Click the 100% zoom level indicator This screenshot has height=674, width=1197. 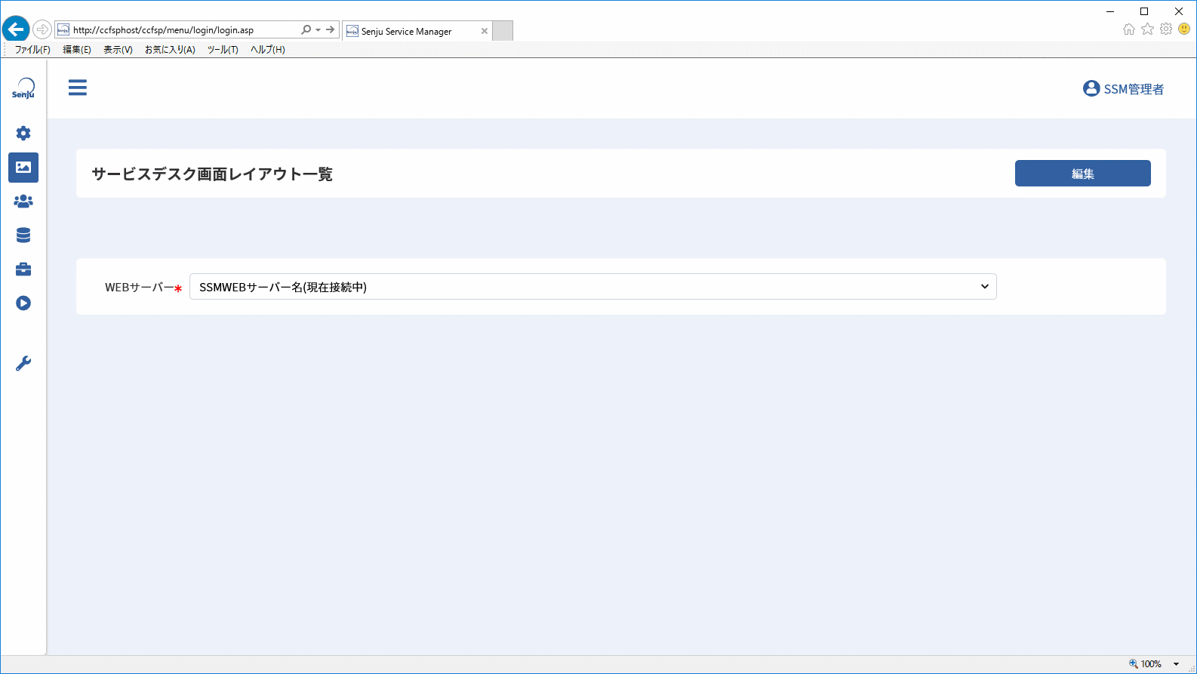point(1151,664)
